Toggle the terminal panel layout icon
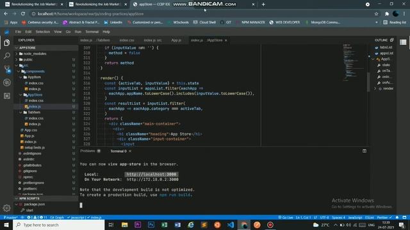Screen dimensions: 410x230 (x=365, y=151)
